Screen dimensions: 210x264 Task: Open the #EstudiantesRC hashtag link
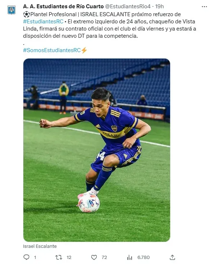click(x=43, y=22)
